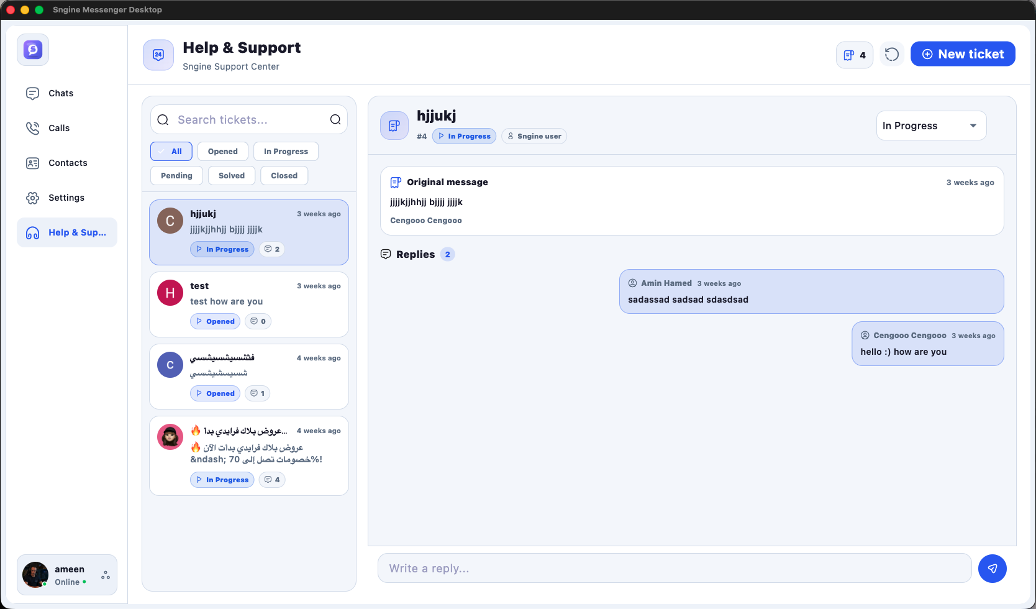Click In Progress tag on hjjukj ticket card
The image size is (1036, 609).
[222, 249]
